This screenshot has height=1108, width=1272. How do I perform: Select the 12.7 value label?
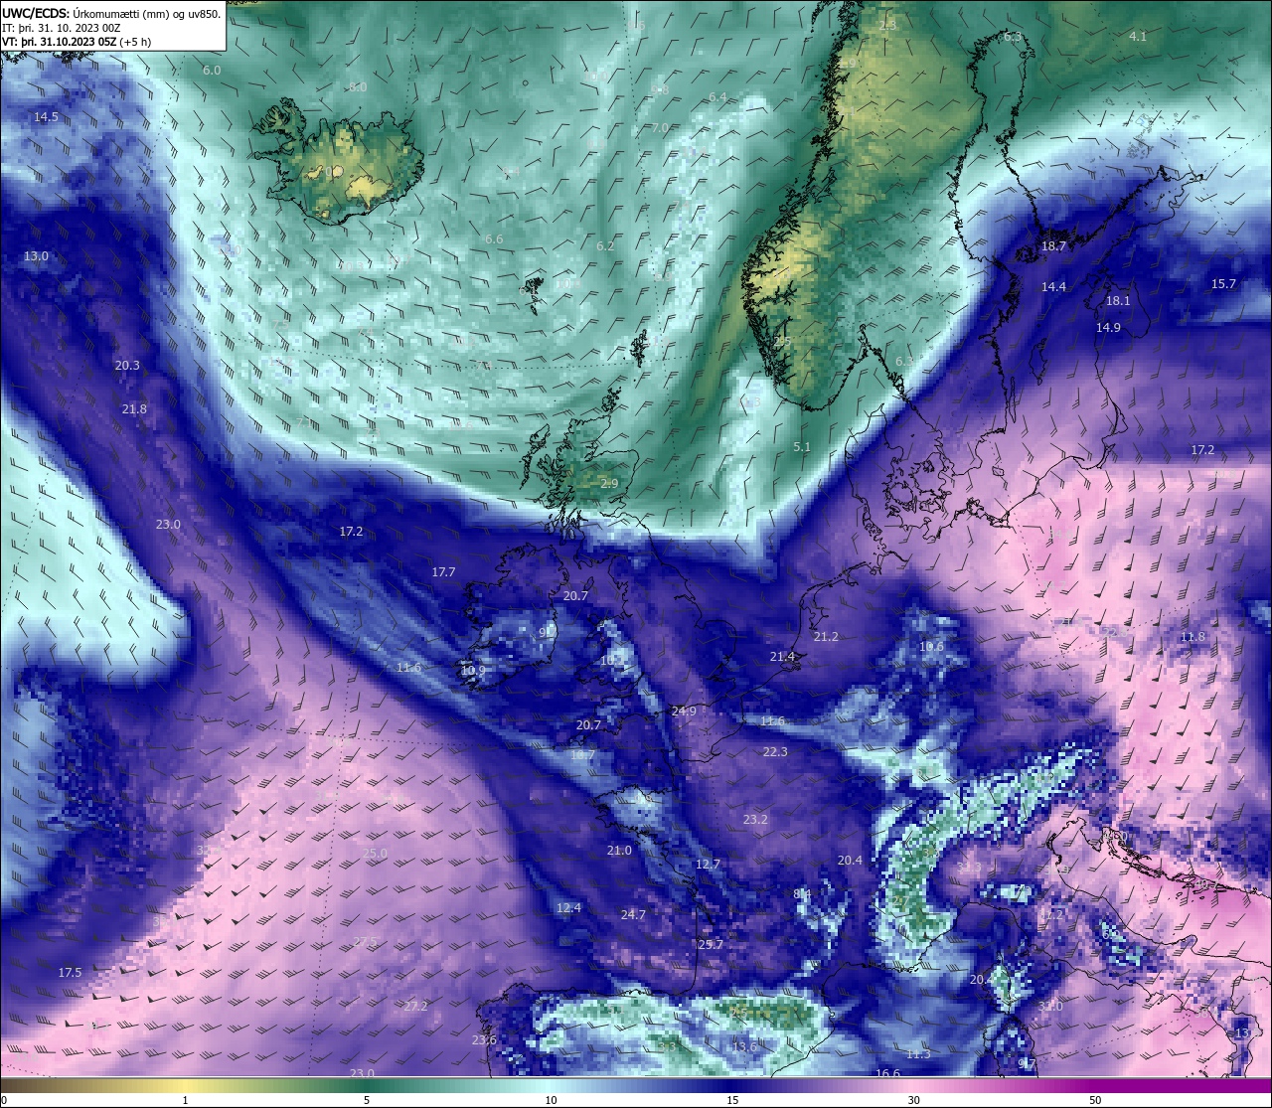(x=708, y=865)
